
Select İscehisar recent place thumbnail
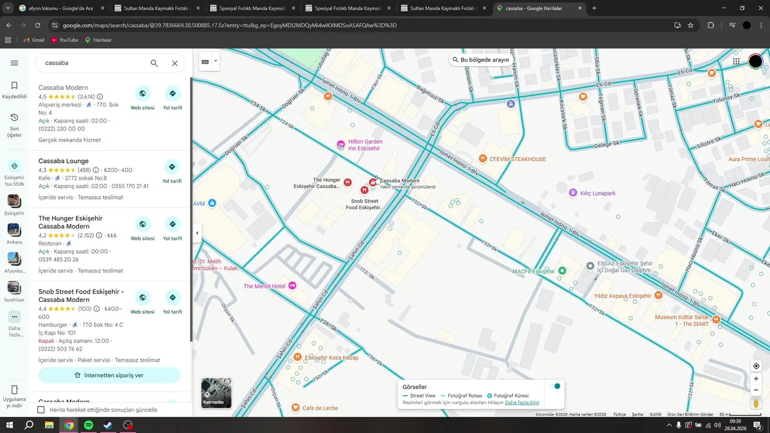[x=14, y=292]
